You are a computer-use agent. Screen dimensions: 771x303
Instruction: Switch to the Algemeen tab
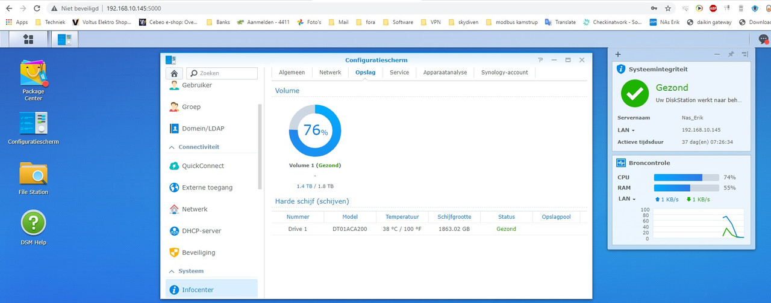[292, 72]
